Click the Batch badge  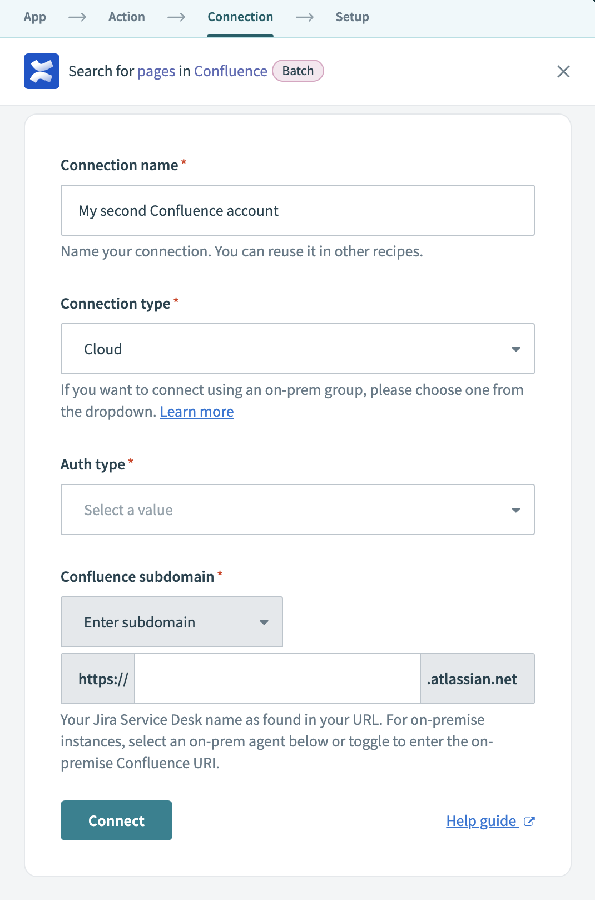pos(298,71)
